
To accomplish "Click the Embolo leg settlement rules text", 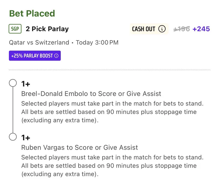I will pyautogui.click(x=112, y=112).
